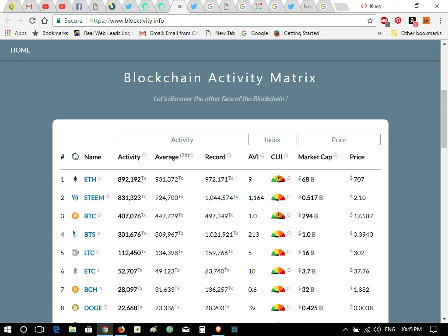Viewport: 448px width, 336px height.
Task: Click the CUI gauge in DOGE row
Action: pyautogui.click(x=278, y=308)
